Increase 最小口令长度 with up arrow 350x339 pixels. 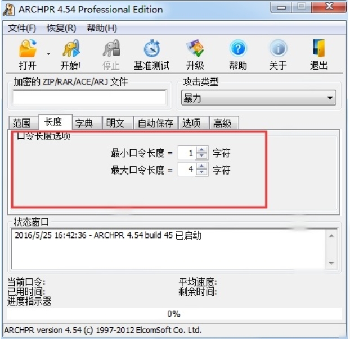click(x=201, y=150)
